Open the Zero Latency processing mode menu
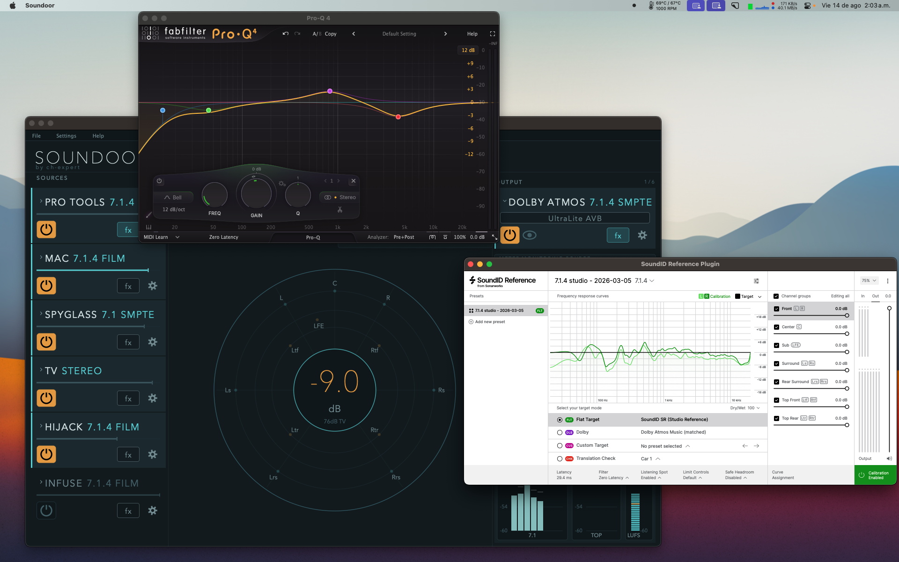Image resolution: width=899 pixels, height=562 pixels. [223, 237]
